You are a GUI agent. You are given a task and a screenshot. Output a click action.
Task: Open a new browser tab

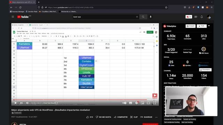39,2
